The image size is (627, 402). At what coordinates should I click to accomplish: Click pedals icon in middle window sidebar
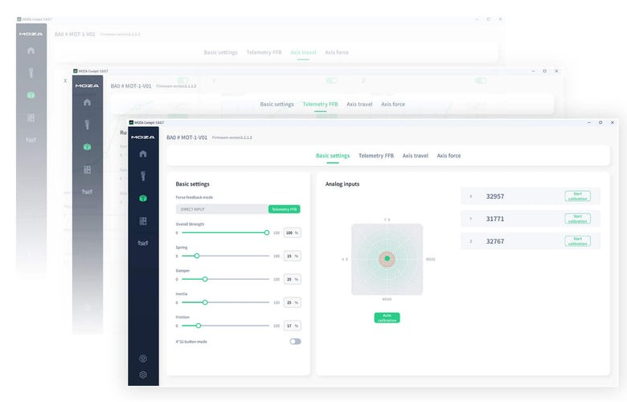(87, 191)
